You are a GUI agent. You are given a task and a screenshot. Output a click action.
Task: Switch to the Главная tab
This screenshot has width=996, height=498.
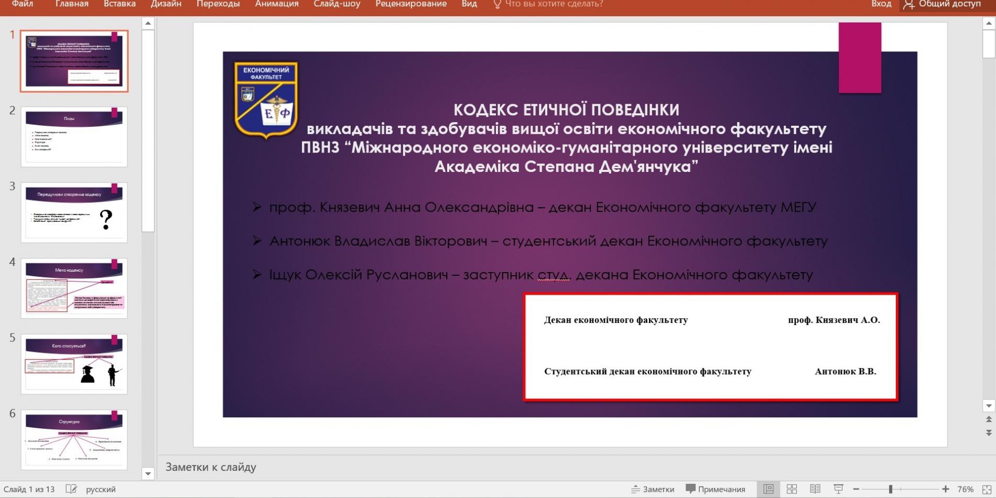pos(72,4)
